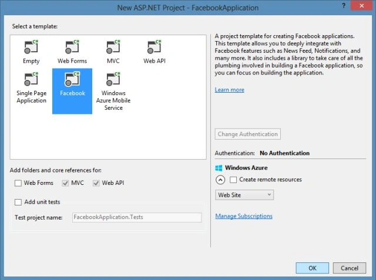Click the 'Add folders and core references for:' label
This screenshot has width=376, height=280.
pyautogui.click(x=56, y=170)
